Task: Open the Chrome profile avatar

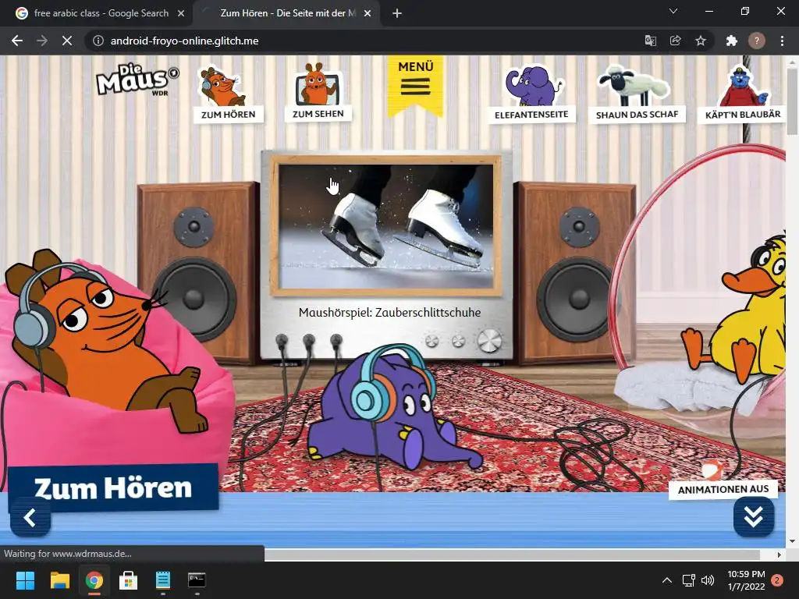Action: pyautogui.click(x=757, y=41)
